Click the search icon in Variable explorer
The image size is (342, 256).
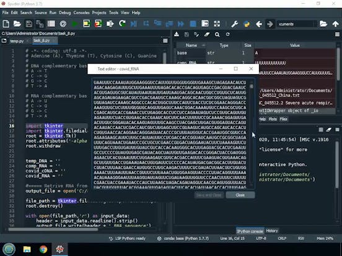(217, 35)
